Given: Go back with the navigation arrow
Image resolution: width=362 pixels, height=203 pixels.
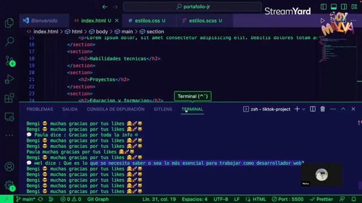Looking at the screenshot, I should [105, 7].
